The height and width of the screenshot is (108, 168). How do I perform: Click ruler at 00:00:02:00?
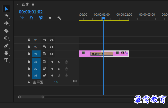(124, 15)
